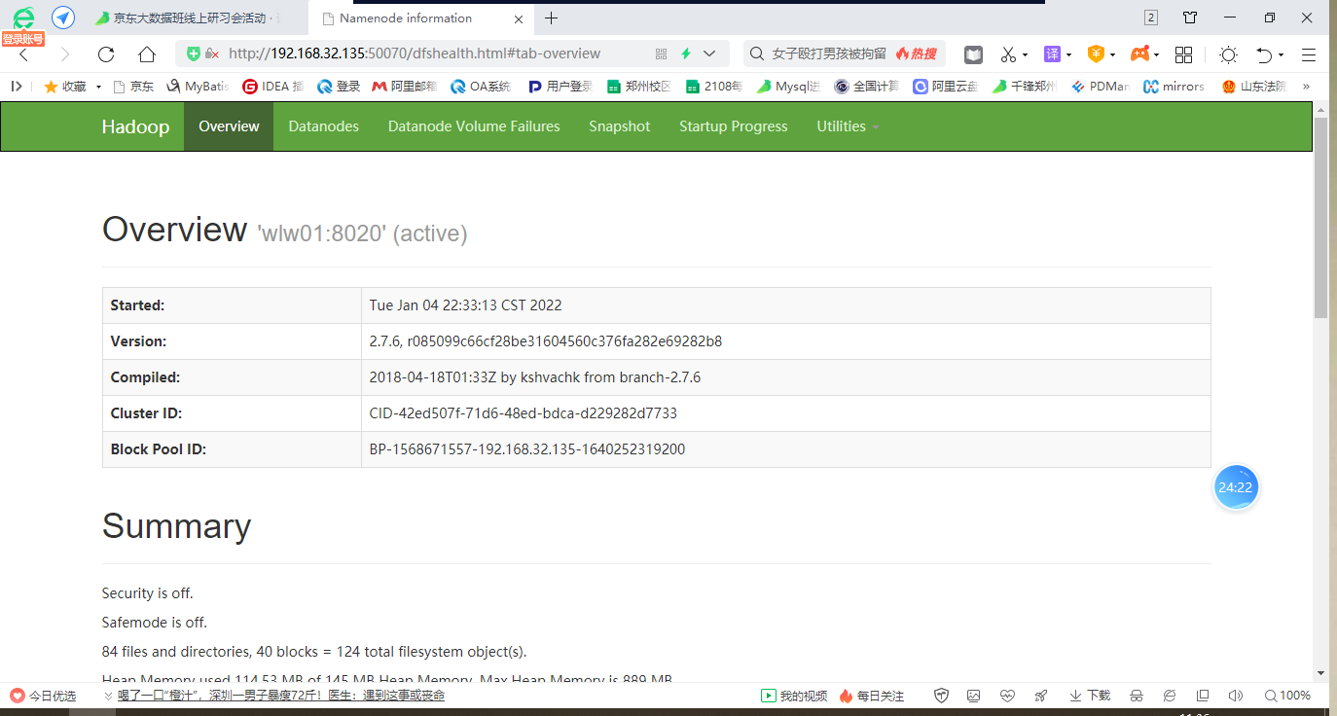
Task: Click the Hadoop brand link
Action: [135, 126]
